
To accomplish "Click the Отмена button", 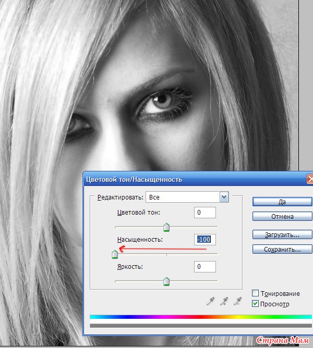I will pos(282,216).
